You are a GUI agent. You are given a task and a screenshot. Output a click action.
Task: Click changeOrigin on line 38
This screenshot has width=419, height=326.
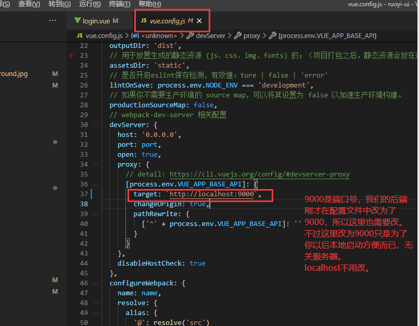point(158,204)
